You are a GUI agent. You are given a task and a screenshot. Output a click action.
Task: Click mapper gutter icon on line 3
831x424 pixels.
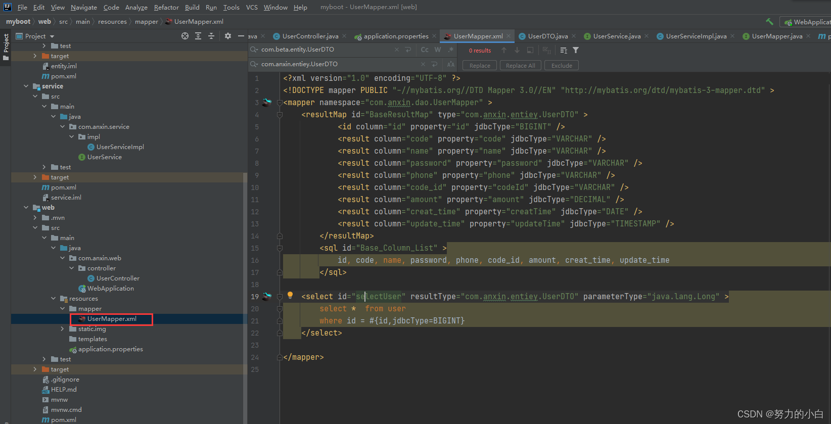point(267,103)
